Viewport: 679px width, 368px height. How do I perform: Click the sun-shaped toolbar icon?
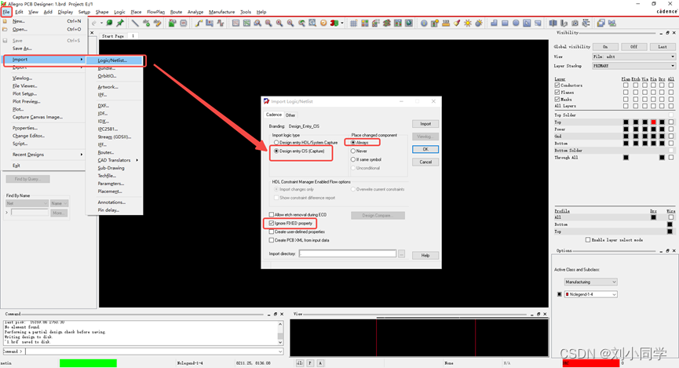point(468,23)
